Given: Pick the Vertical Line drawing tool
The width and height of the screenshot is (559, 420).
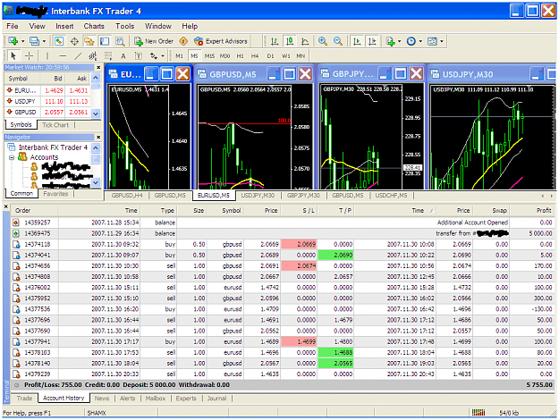Looking at the screenshot, I should pos(47,55).
